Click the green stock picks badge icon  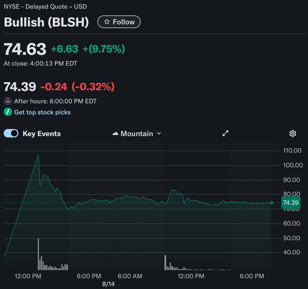[8, 112]
